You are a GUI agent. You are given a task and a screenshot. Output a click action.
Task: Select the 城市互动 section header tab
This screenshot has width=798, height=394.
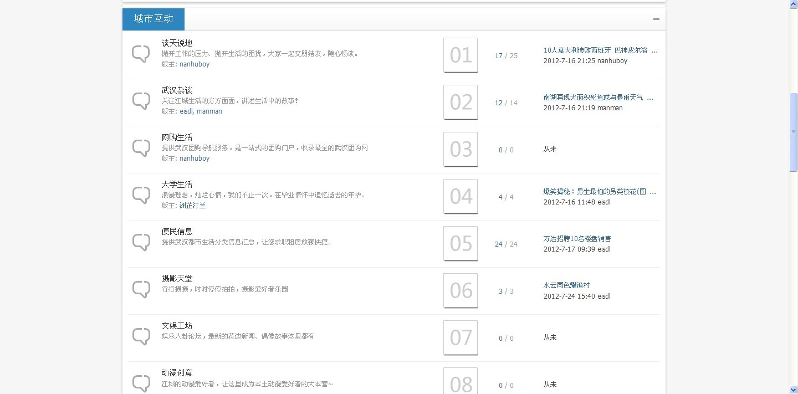(x=153, y=18)
